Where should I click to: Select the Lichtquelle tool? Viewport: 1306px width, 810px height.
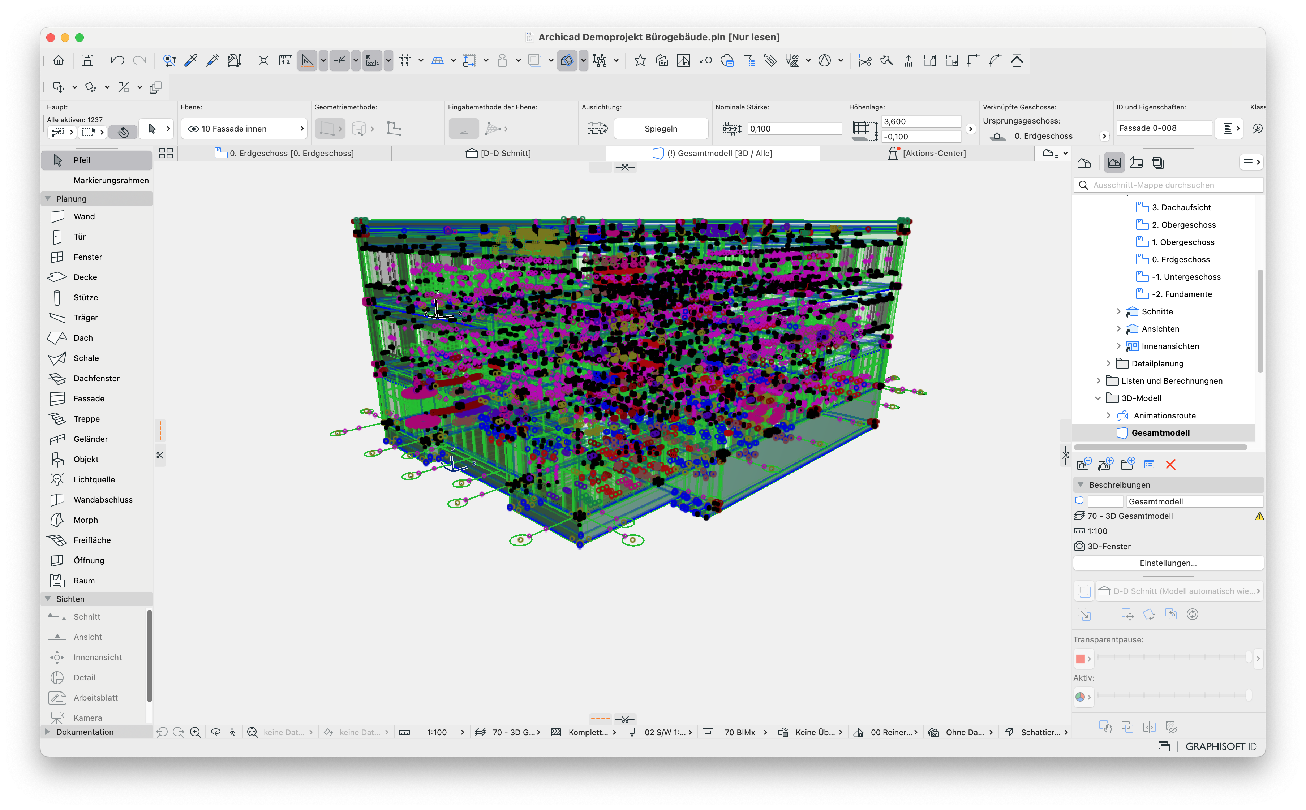[x=96, y=479]
